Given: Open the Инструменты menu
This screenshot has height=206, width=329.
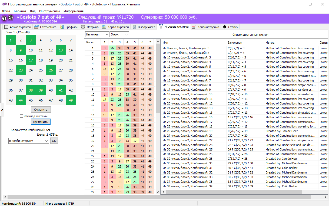Looking at the screenshot, I should [49, 11].
